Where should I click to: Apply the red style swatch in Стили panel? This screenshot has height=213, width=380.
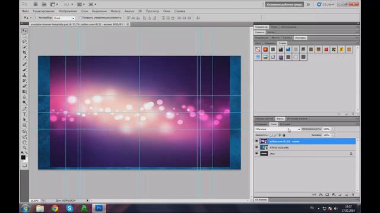point(326,50)
